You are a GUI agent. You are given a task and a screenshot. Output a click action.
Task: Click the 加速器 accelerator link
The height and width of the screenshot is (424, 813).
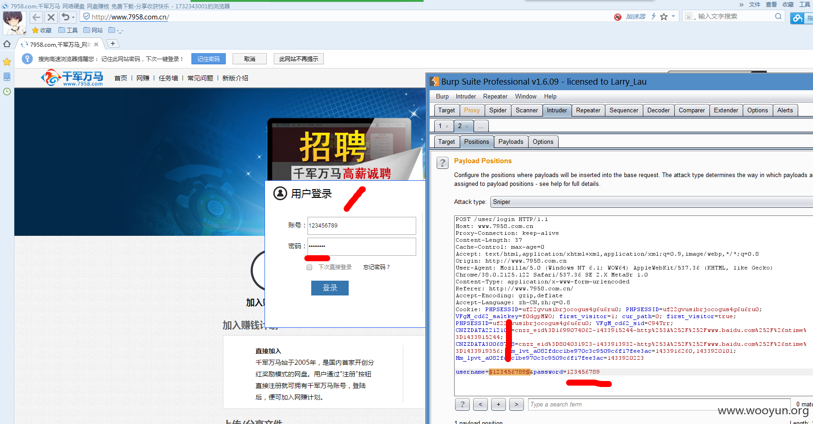tap(635, 17)
